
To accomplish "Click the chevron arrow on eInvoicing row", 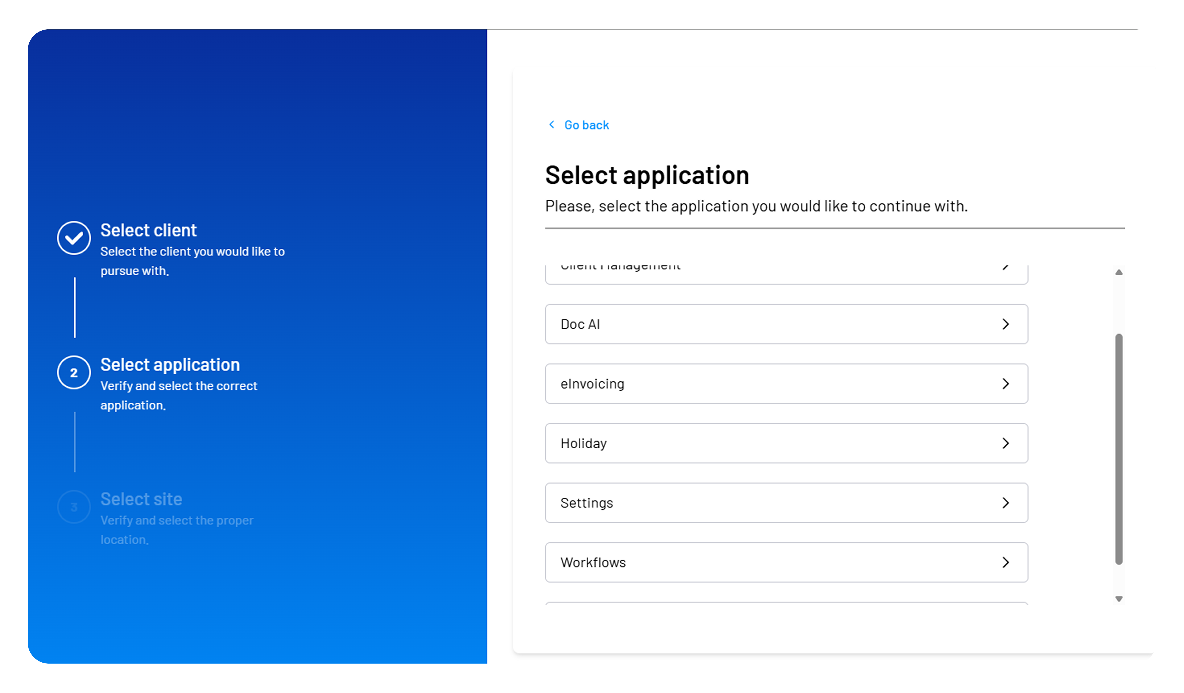I will coord(1005,384).
